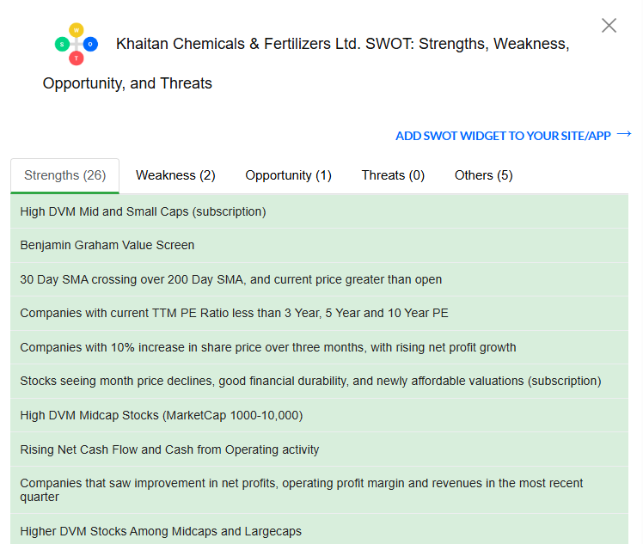Click the SWOT popup heading text
The height and width of the screenshot is (544, 643).
pos(342,44)
